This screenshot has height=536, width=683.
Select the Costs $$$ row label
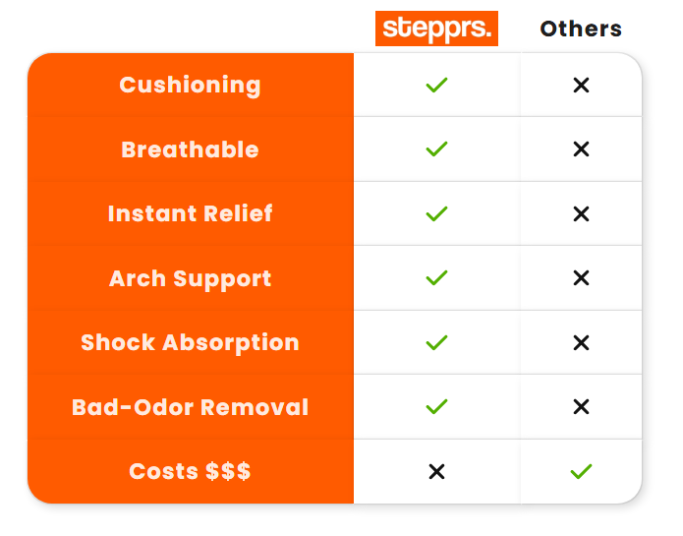coord(190,472)
